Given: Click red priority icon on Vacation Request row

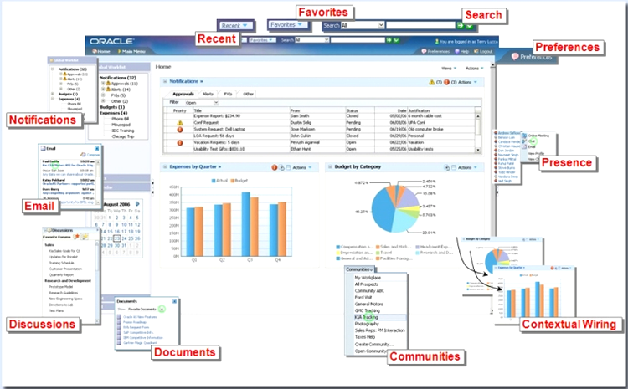Looking at the screenshot, I should 180,142.
